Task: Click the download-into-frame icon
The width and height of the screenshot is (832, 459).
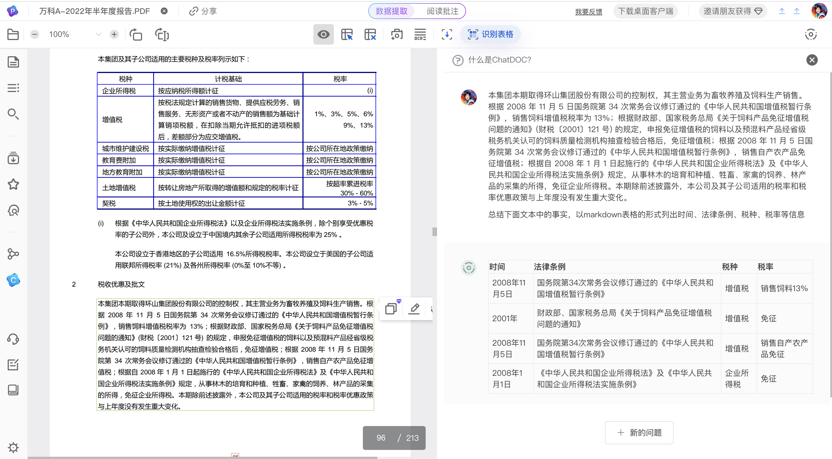Action: pos(447,34)
